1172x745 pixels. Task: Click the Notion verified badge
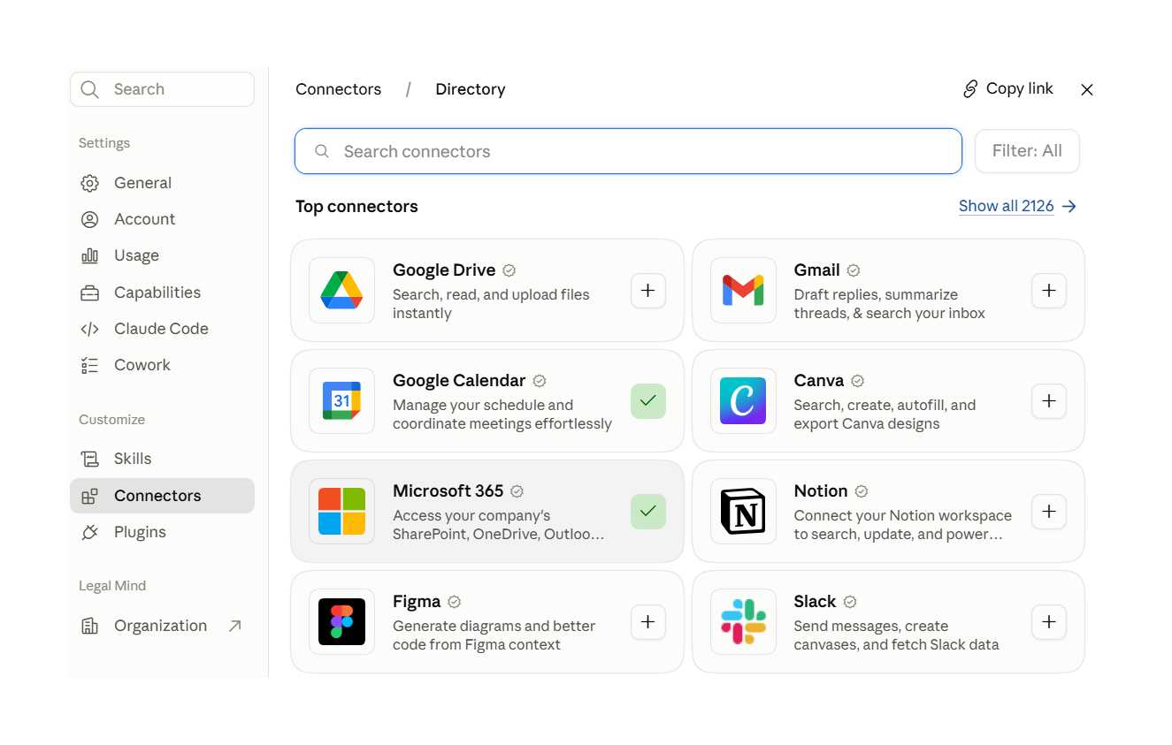862,491
